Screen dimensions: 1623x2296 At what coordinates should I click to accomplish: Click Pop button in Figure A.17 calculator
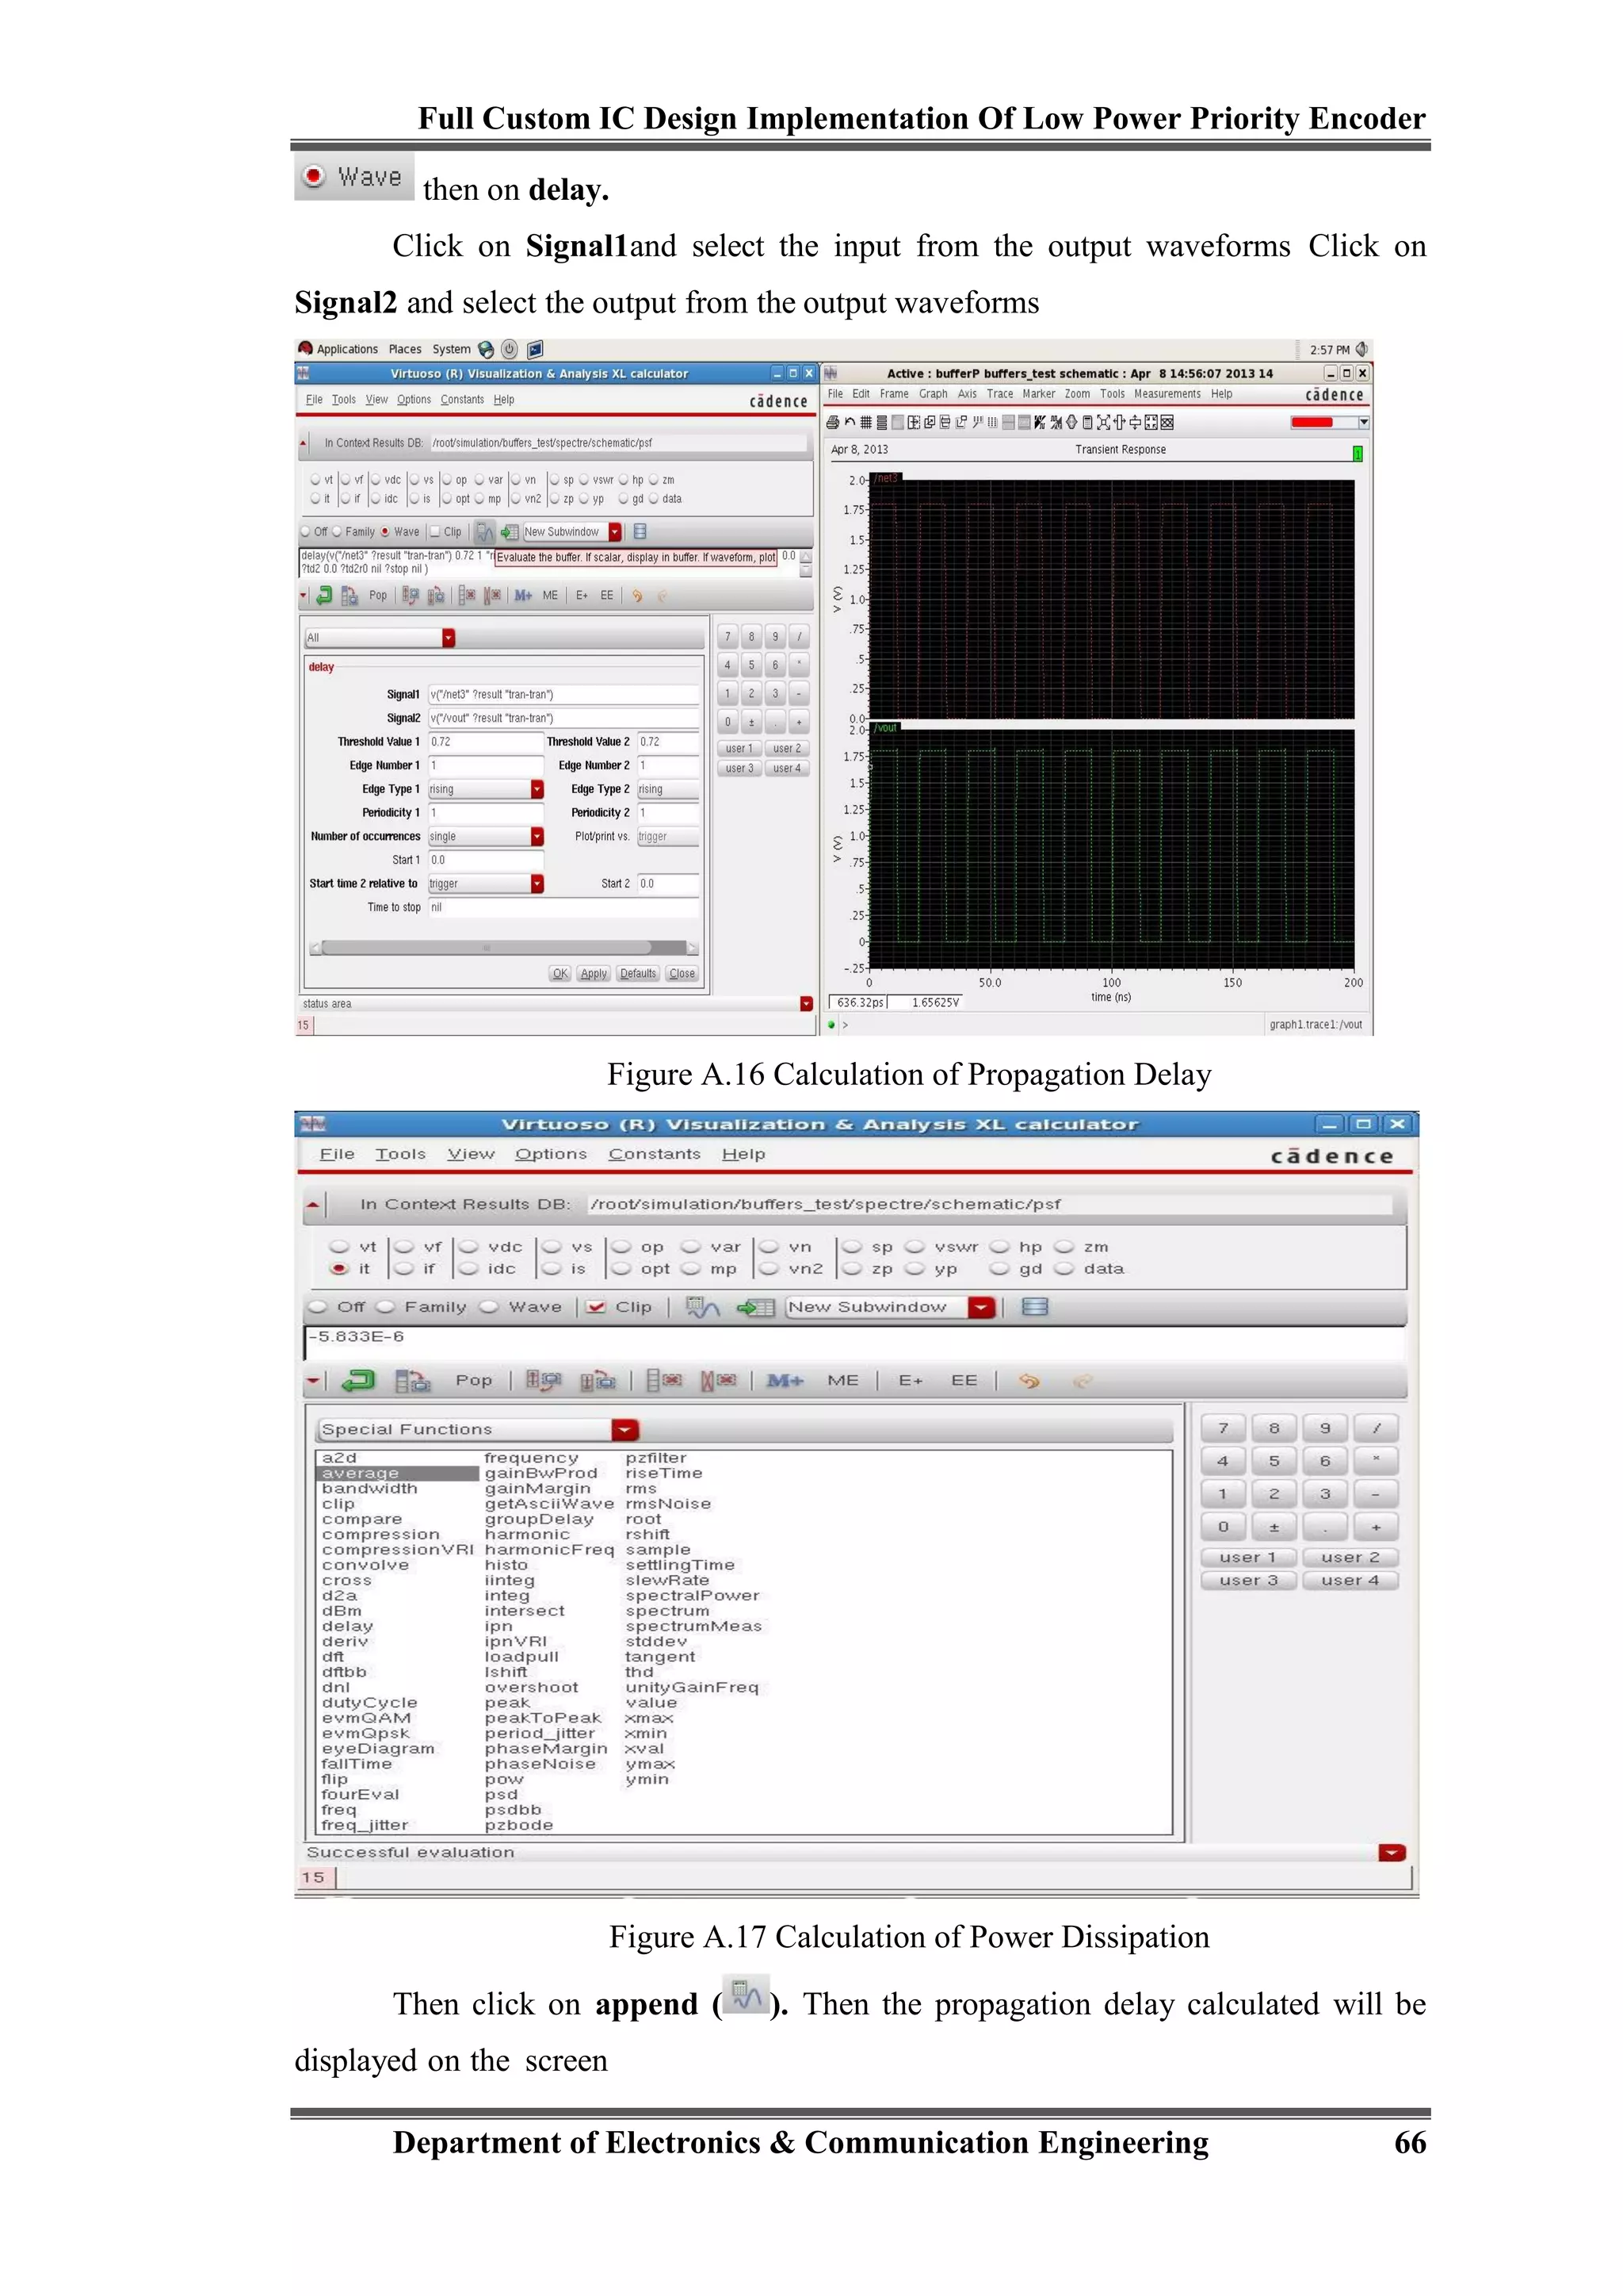coord(474,1381)
